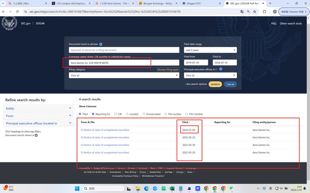This screenshot has height=193, width=310.
Task: Sort by the Filed column header
Action: tap(186, 122)
